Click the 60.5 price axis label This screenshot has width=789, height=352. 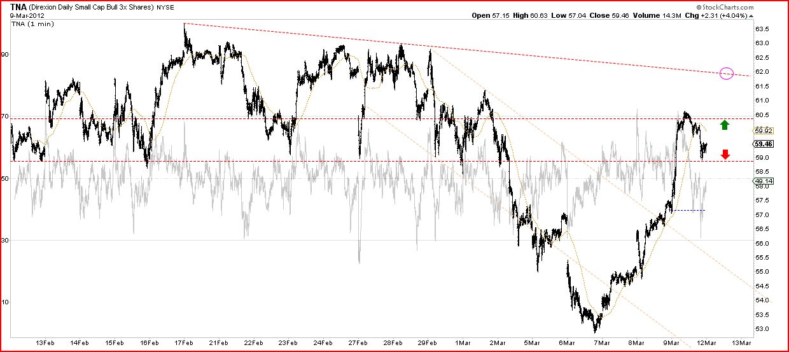coord(762,115)
